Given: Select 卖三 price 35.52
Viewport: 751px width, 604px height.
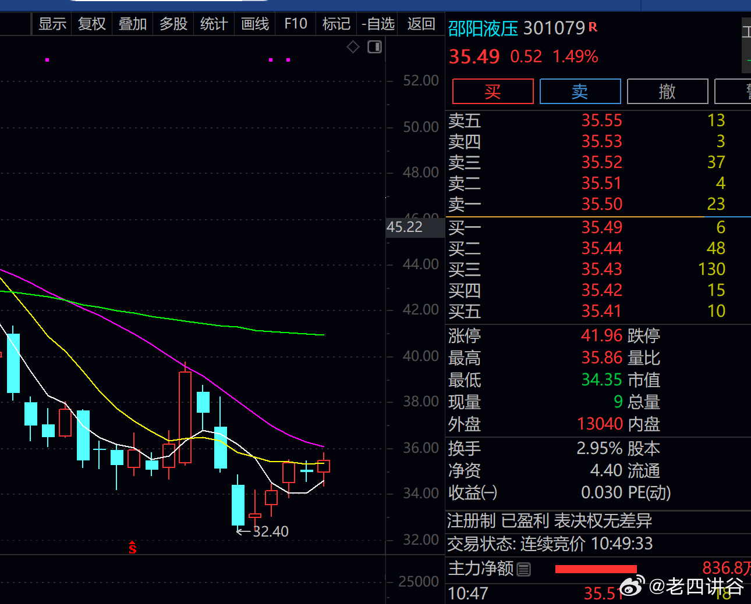Looking at the screenshot, I should pos(602,162).
